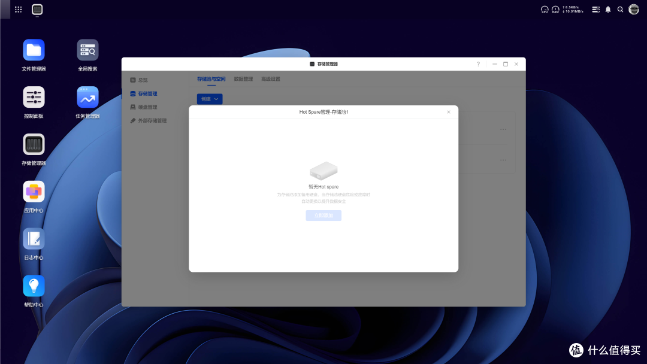Click the Hot Spare管理-存储池1 title
The image size is (647, 364).
[324, 112]
